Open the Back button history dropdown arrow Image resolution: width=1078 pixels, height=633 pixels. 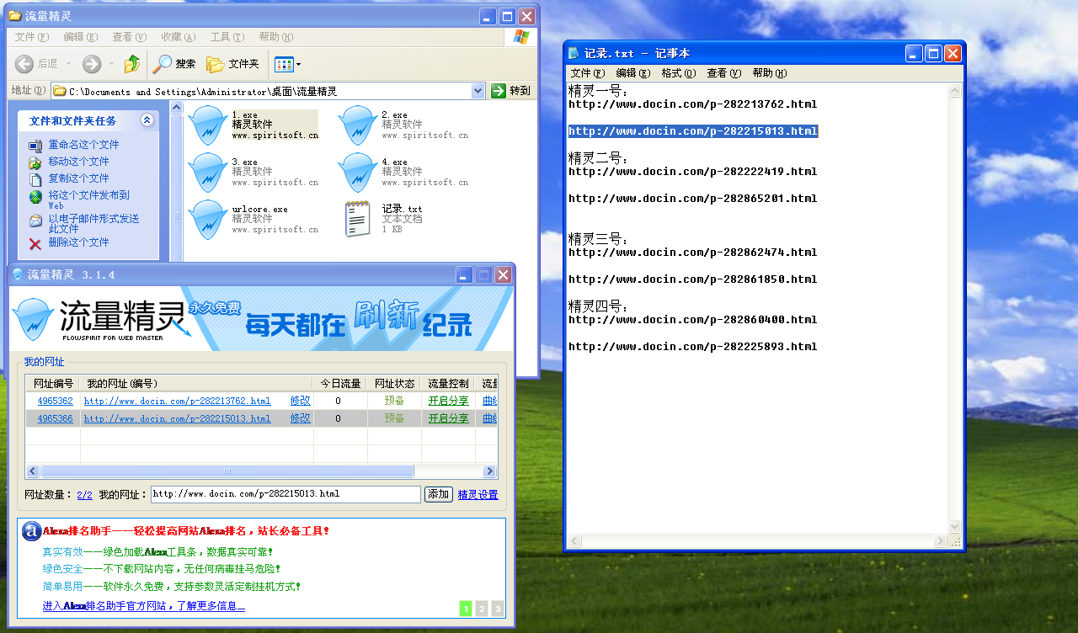click(69, 64)
